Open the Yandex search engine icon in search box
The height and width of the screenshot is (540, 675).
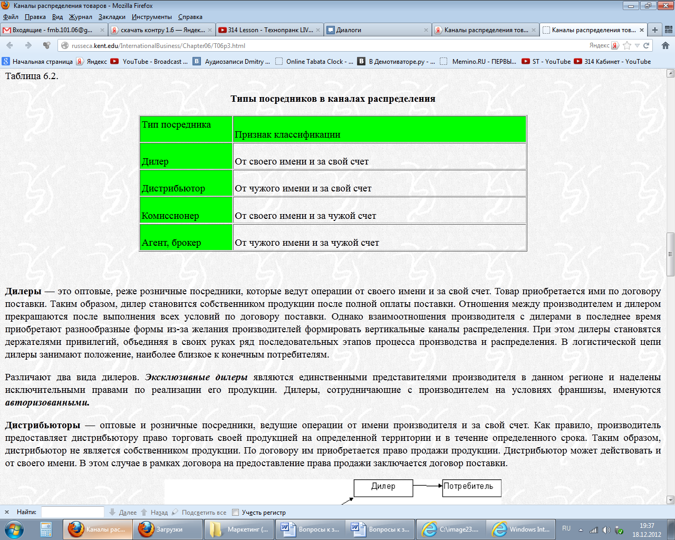pyautogui.click(x=615, y=45)
